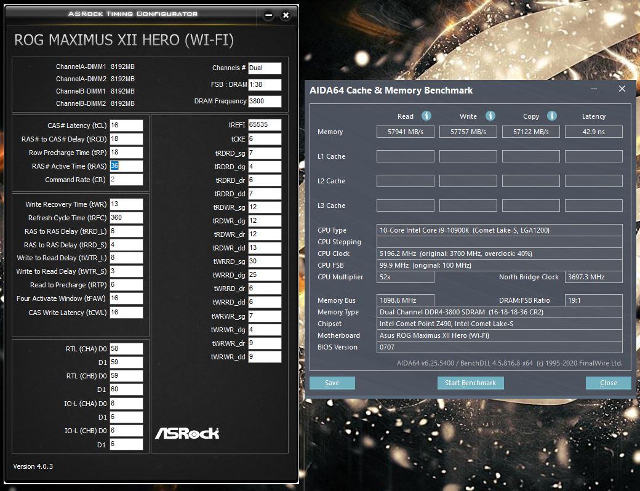Screen dimensions: 640x491
Task: Click the tCKE value field
Action: point(265,139)
